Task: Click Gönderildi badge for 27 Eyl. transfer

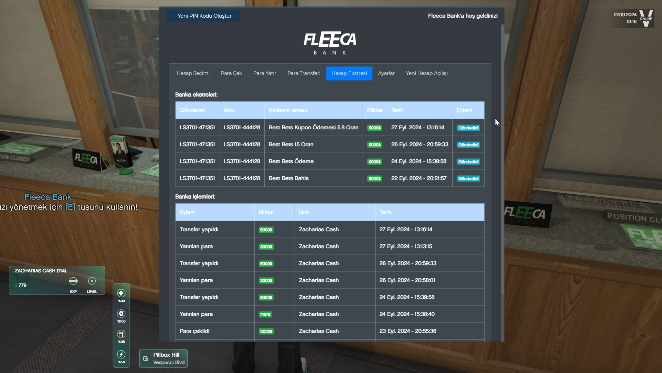Action: (469, 128)
